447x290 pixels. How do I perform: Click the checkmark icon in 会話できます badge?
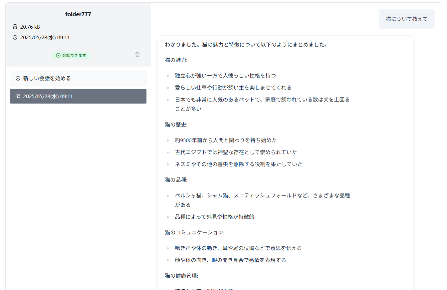click(58, 55)
